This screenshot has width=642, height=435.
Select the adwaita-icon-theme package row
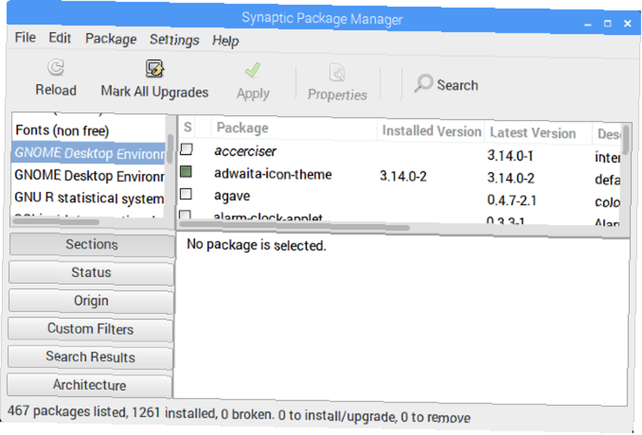399,176
